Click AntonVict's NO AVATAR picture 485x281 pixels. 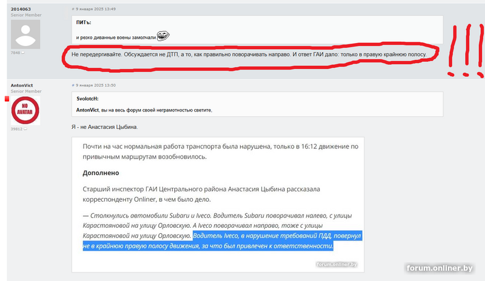[x=25, y=110]
